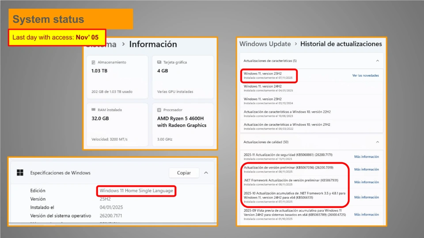Open Más información for KB5067931
This screenshot has height=238, width=424.
[367, 182]
